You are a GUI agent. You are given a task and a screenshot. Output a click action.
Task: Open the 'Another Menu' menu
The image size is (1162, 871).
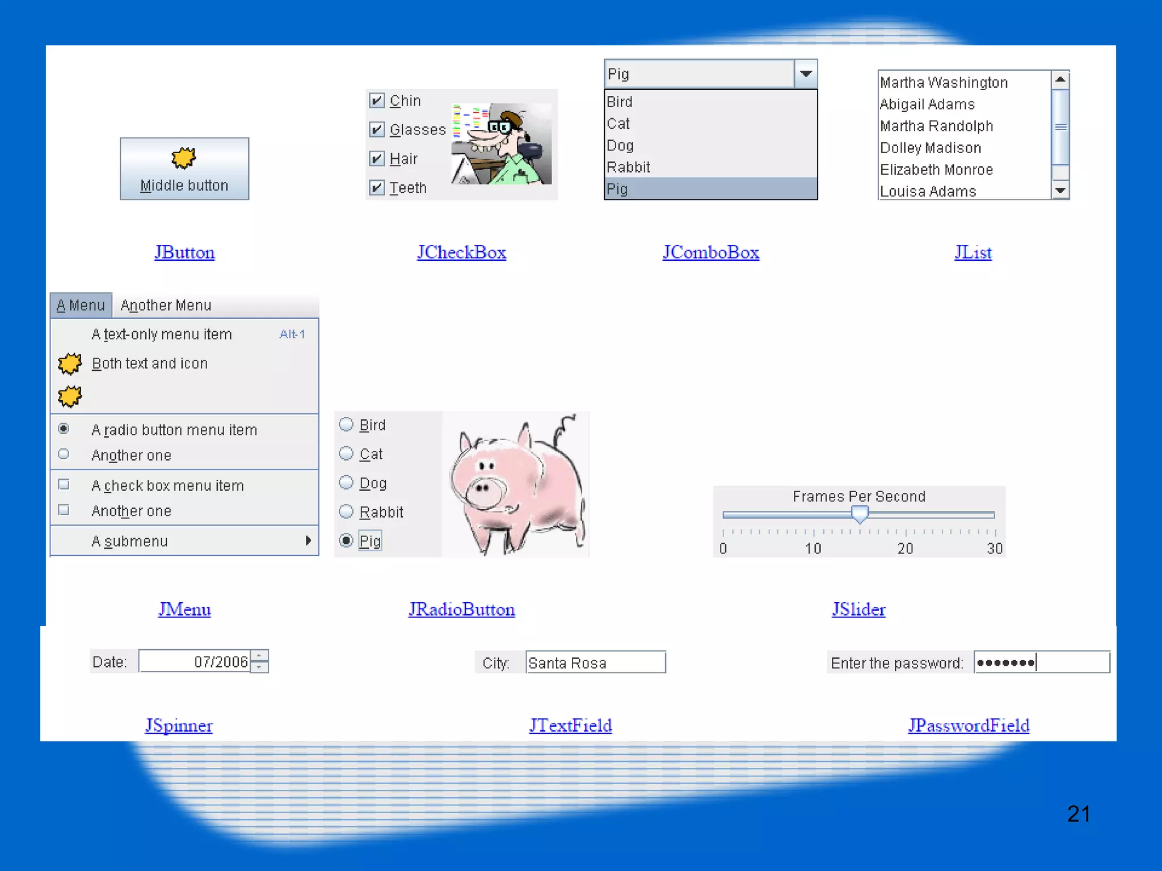coord(166,306)
